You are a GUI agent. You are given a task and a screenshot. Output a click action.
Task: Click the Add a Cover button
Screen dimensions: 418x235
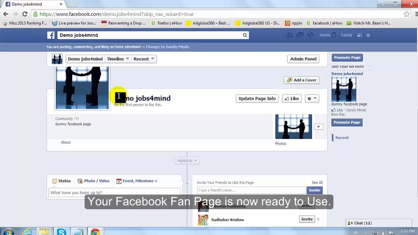click(302, 80)
